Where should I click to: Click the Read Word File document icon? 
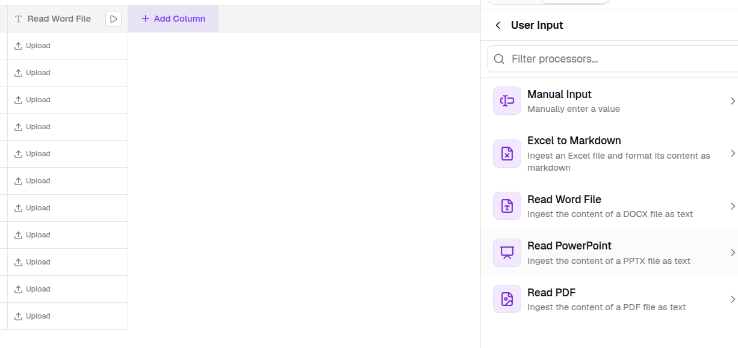(x=507, y=206)
